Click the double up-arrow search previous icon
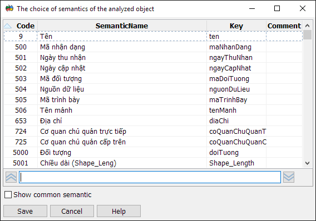Screen dimensions: 316x221 (x=11, y=177)
